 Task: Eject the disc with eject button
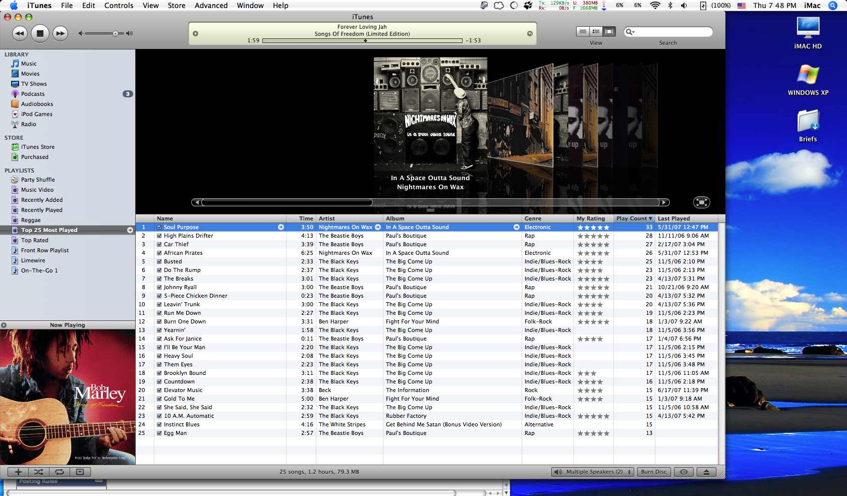coord(706,472)
